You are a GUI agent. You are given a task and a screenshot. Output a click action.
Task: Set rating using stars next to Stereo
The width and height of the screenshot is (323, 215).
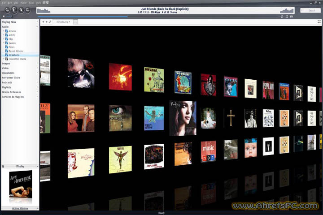[x=184, y=13]
